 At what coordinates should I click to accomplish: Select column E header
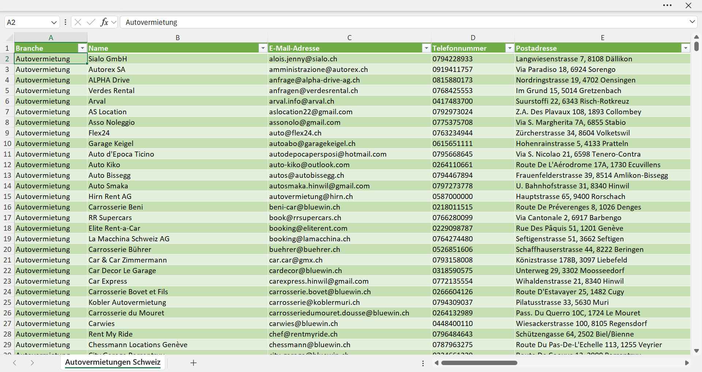603,38
